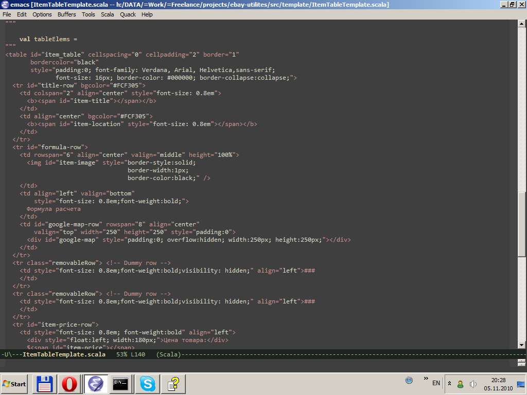Click the show desktop icon beside the clock
The image size is (527, 395).
coord(520,384)
